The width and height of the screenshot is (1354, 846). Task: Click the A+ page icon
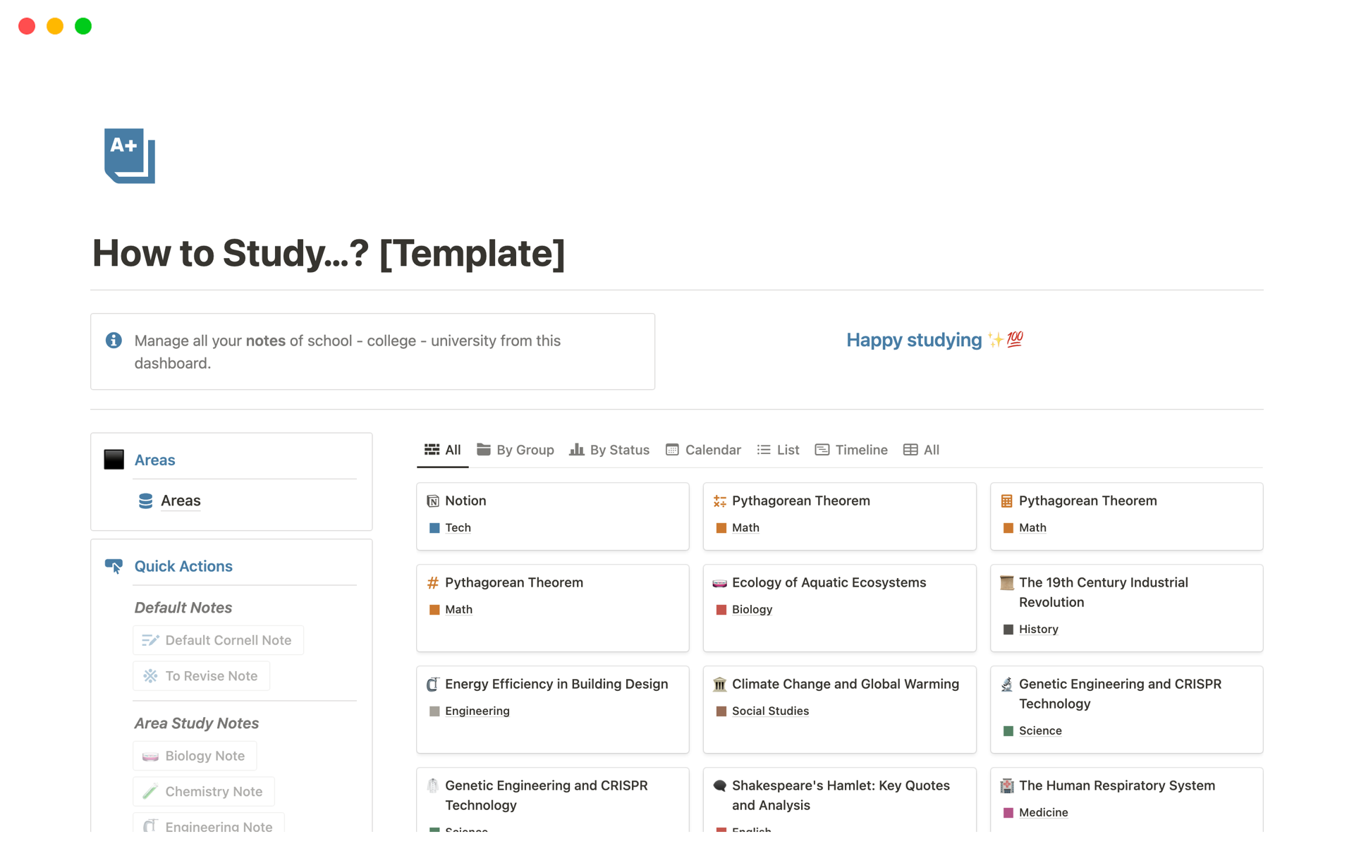130,156
